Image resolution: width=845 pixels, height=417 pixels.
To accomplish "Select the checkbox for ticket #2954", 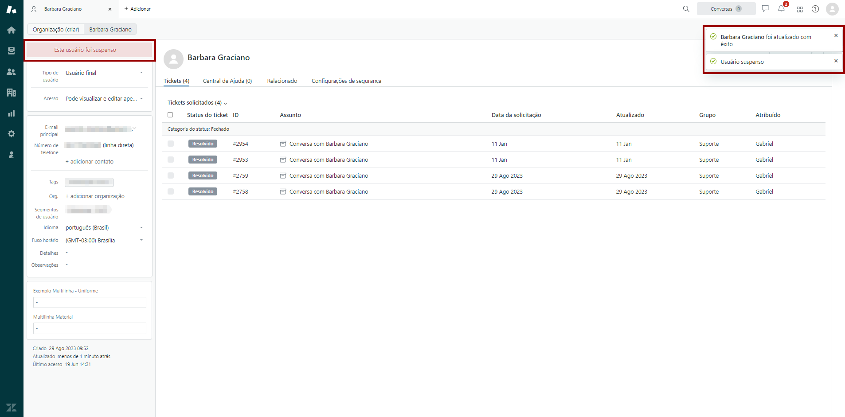I will point(171,144).
